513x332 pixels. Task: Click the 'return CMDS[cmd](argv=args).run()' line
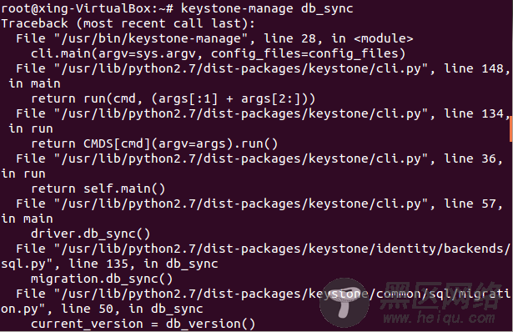[x=154, y=143]
